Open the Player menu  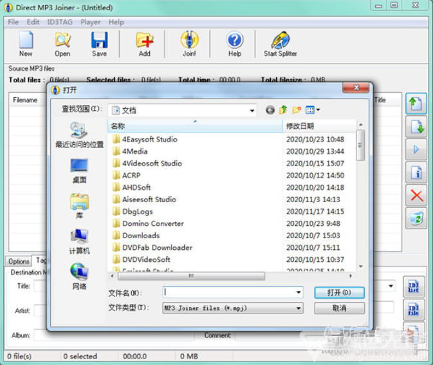click(91, 22)
